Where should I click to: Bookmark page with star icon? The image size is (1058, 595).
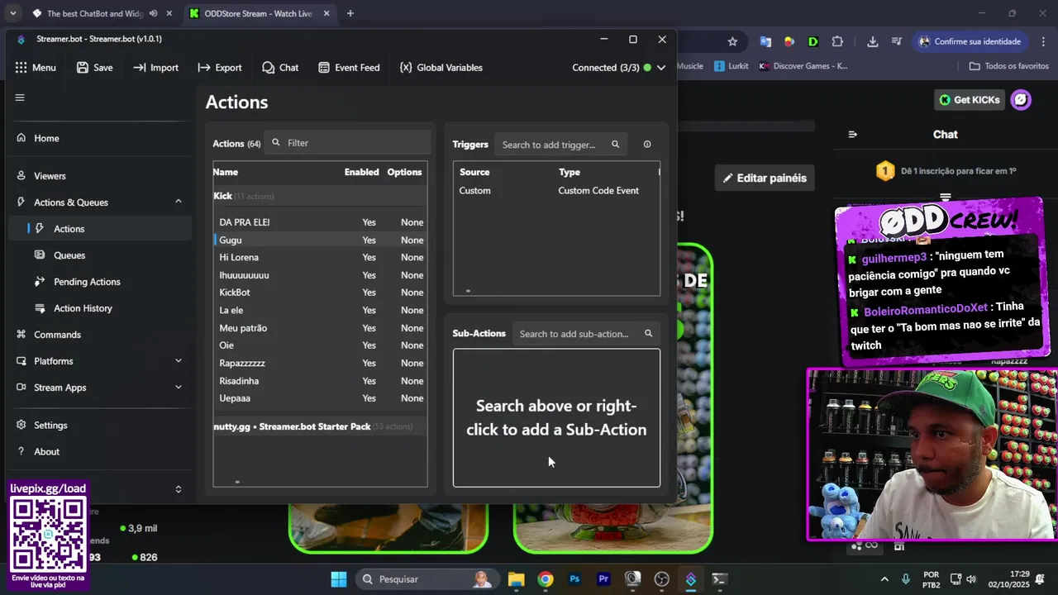[732, 41]
